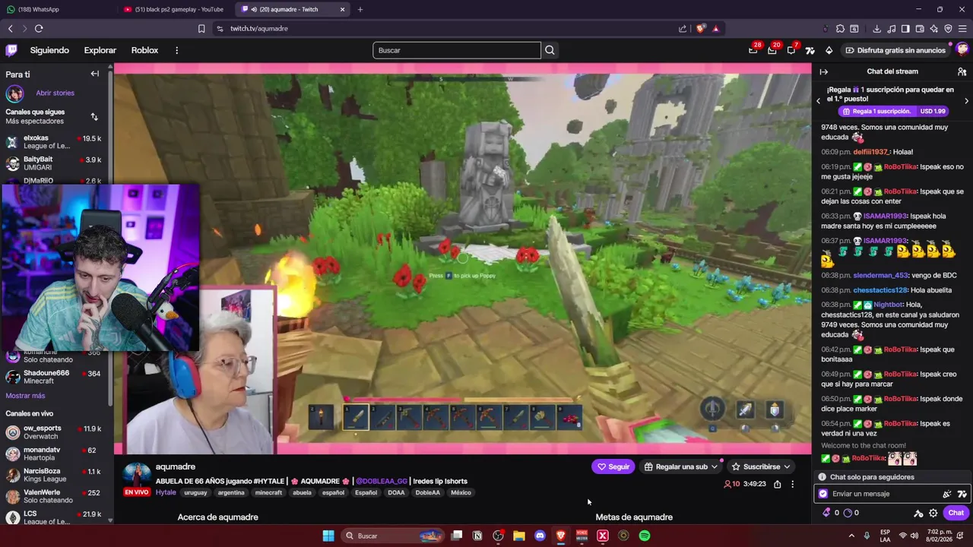Open the browser hamburger menu
The width and height of the screenshot is (973, 547).
(x=962, y=29)
